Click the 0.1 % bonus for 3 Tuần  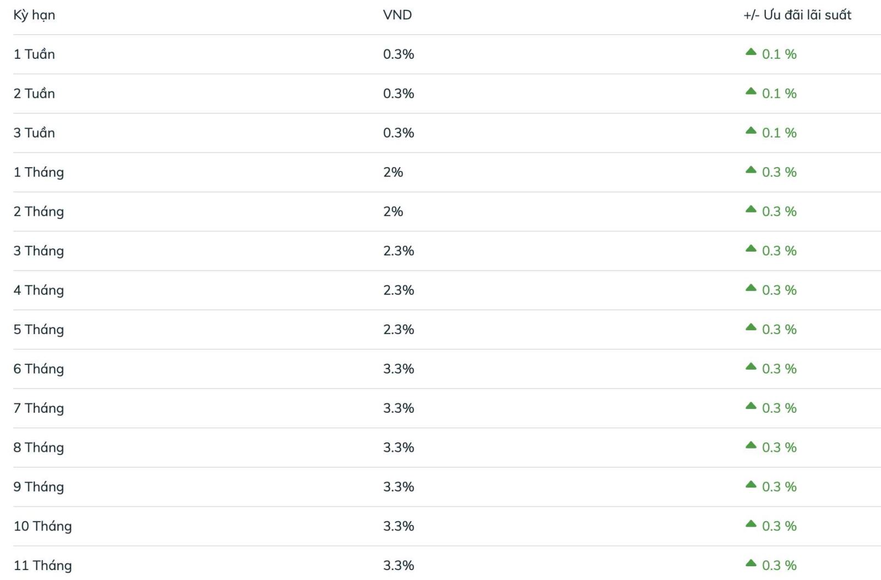point(779,133)
